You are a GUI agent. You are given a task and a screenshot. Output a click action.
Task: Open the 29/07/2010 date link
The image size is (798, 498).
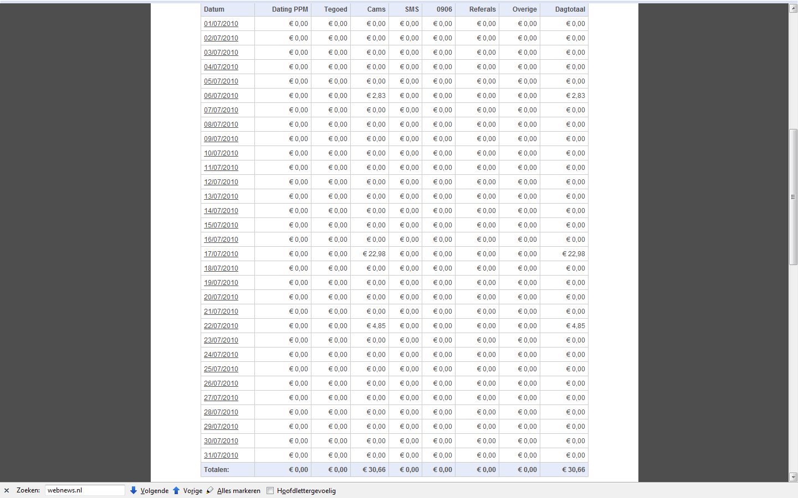pyautogui.click(x=221, y=427)
